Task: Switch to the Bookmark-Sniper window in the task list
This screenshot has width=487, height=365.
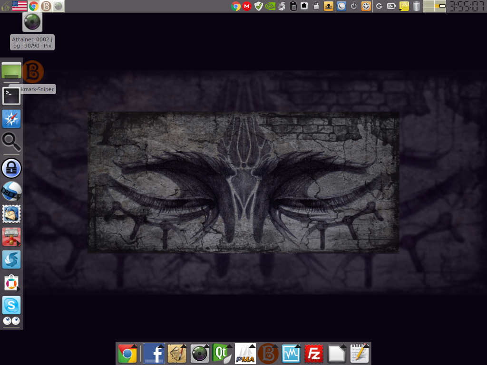Action: point(46,6)
